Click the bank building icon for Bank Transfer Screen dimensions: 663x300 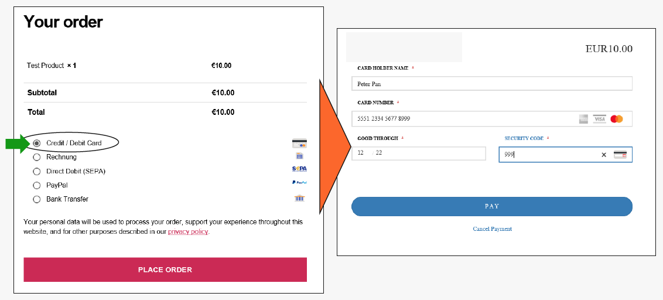pyautogui.click(x=300, y=198)
